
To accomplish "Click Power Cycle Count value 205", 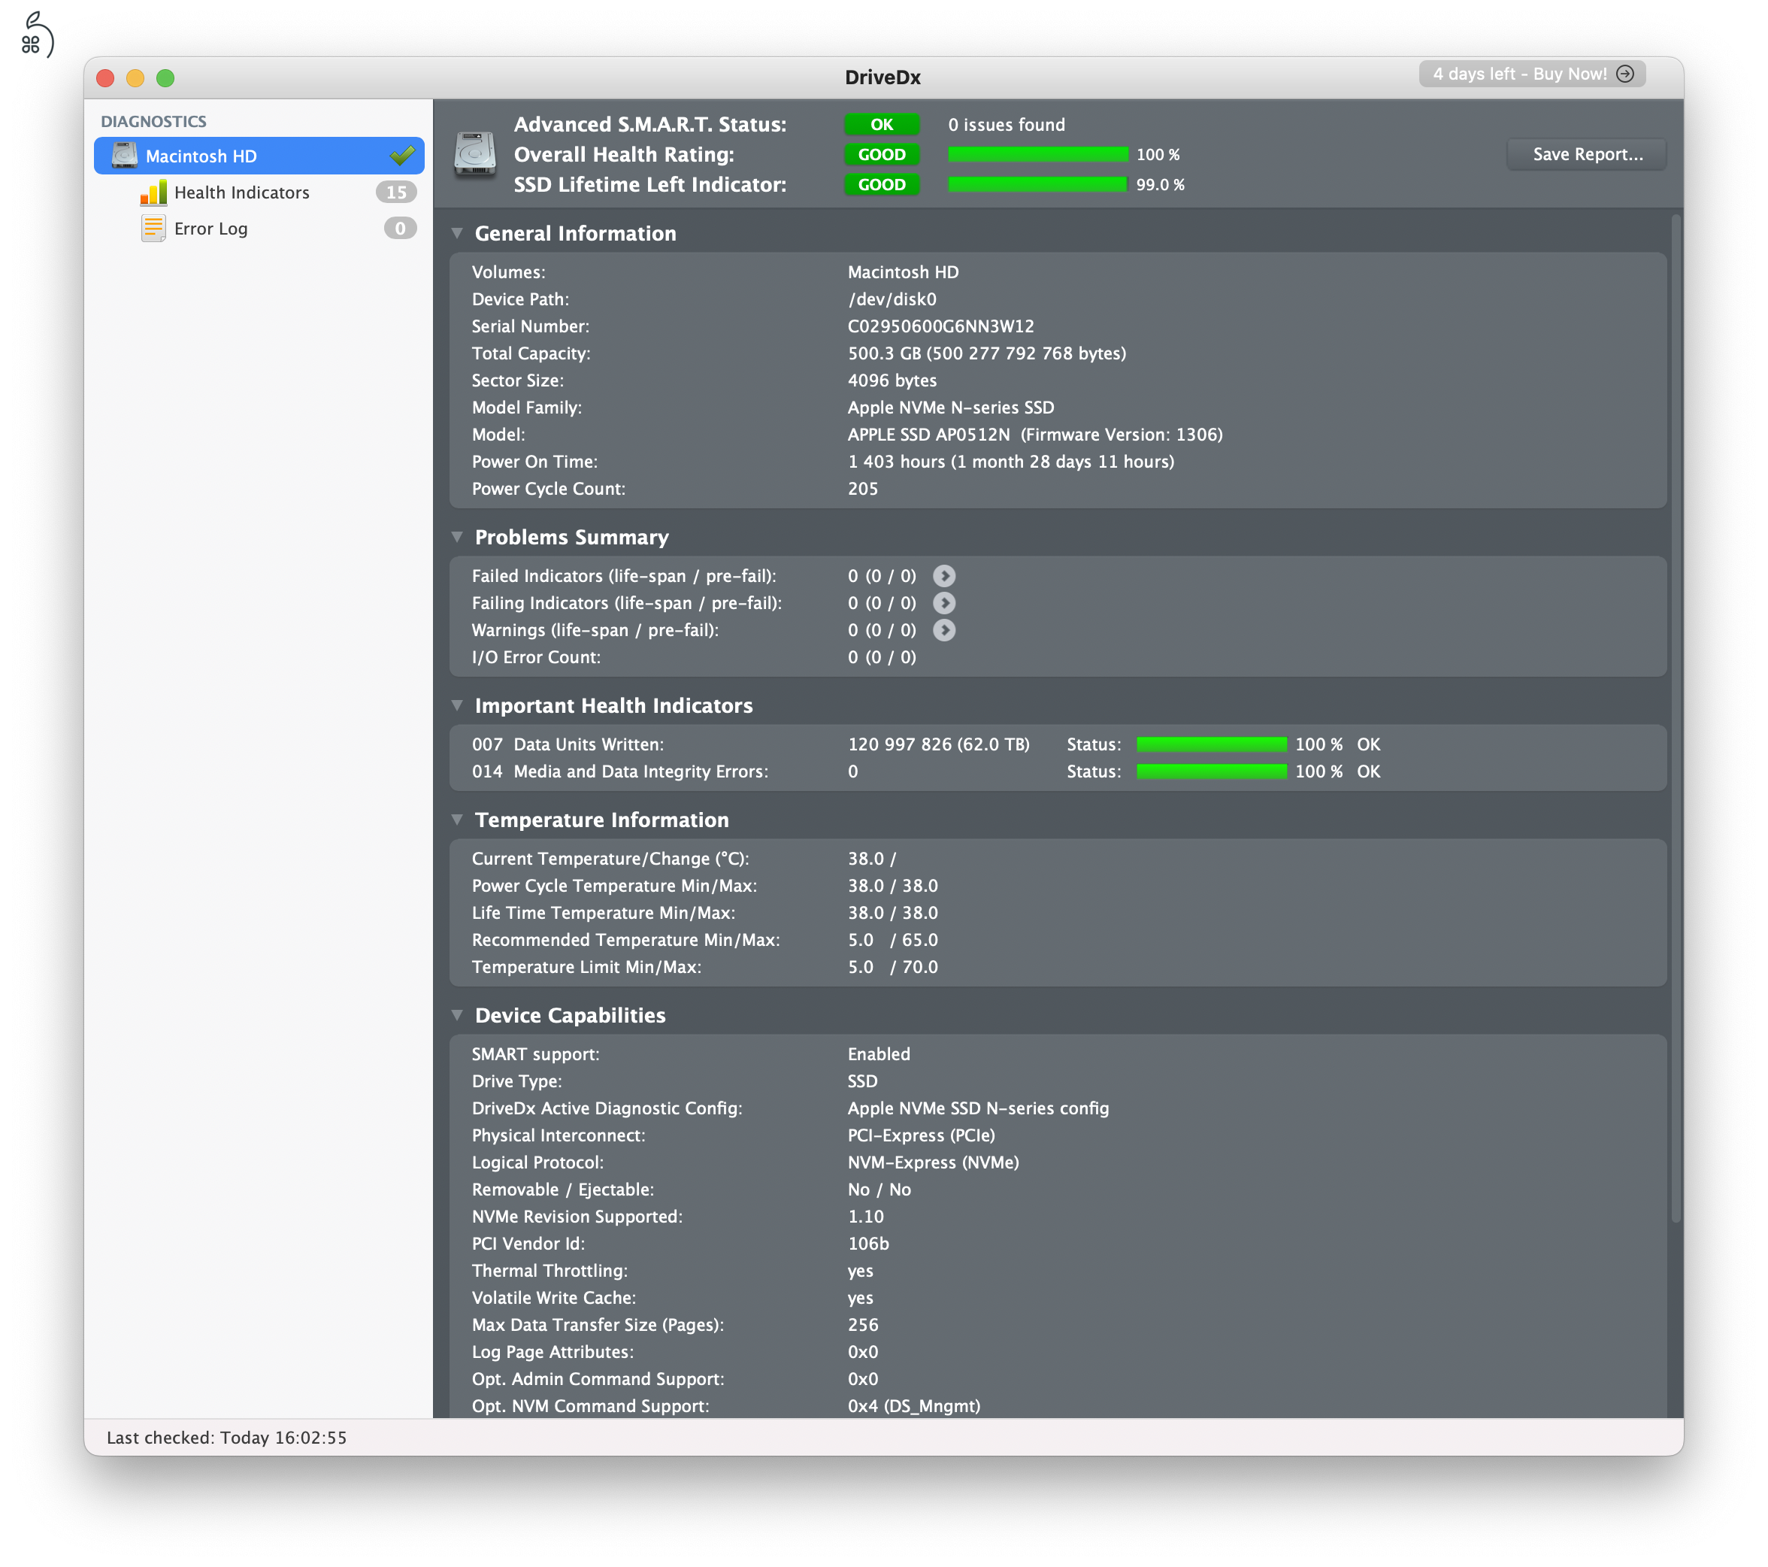I will (x=862, y=488).
